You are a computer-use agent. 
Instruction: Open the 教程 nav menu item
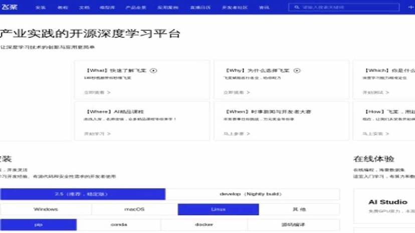[x=63, y=7]
